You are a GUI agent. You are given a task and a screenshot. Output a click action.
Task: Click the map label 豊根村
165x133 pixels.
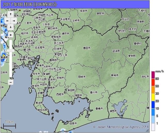tap(137, 43)
